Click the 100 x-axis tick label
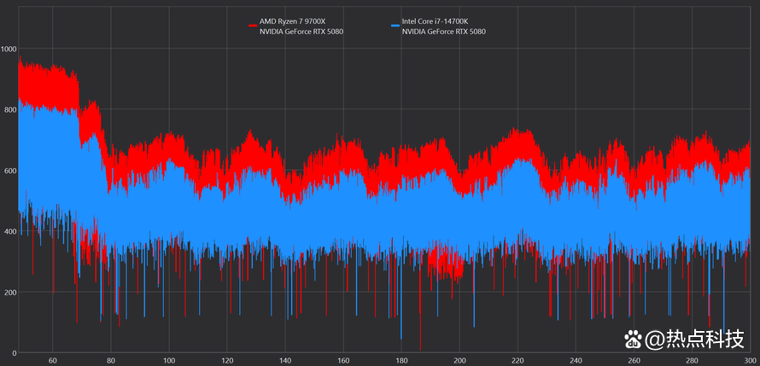This screenshot has width=760, height=366. point(169,360)
